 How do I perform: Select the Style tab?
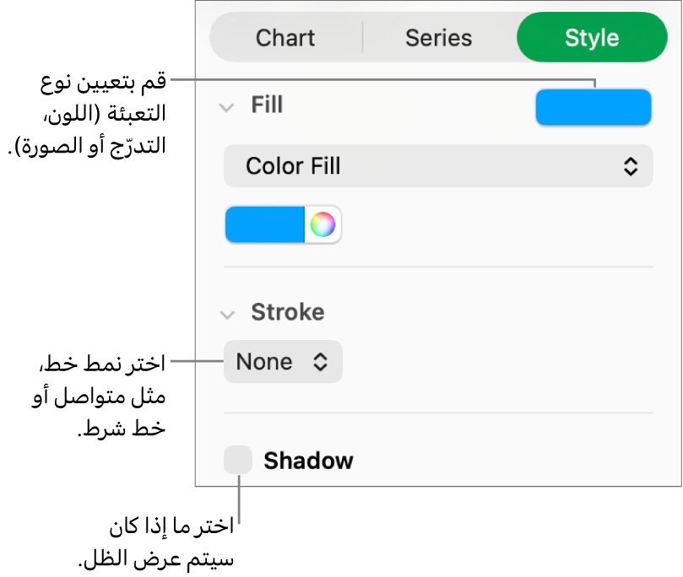pyautogui.click(x=592, y=38)
